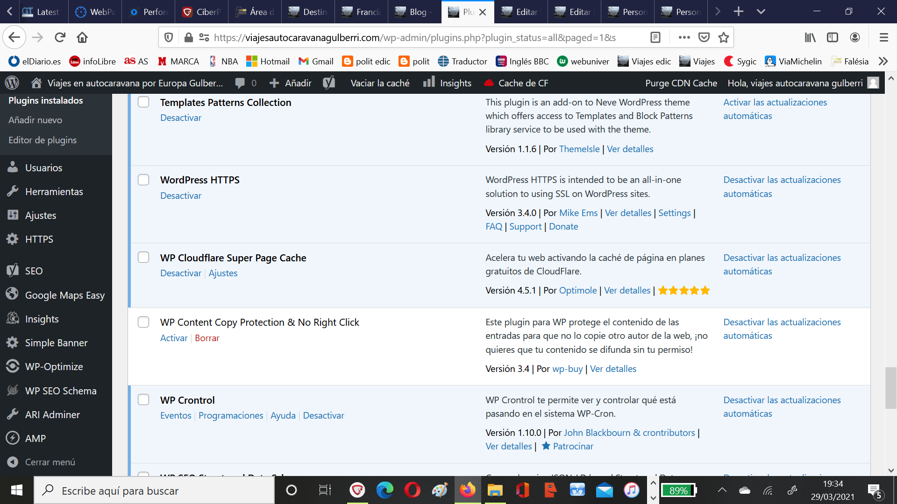Viewport: 897px width, 504px height.
Task: Open Insights in the admin bar
Action: (447, 83)
